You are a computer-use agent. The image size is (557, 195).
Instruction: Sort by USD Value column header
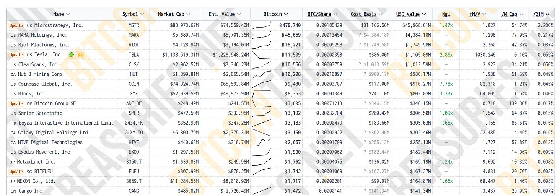[x=411, y=14]
